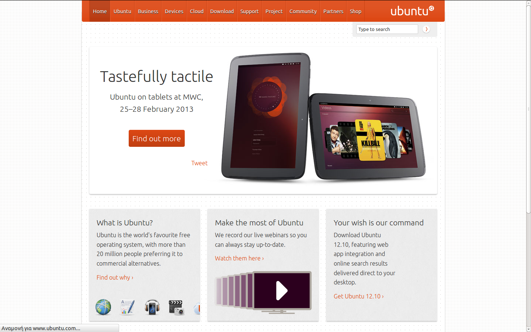Click the music headphones icon
This screenshot has height=332, width=531.
click(152, 307)
